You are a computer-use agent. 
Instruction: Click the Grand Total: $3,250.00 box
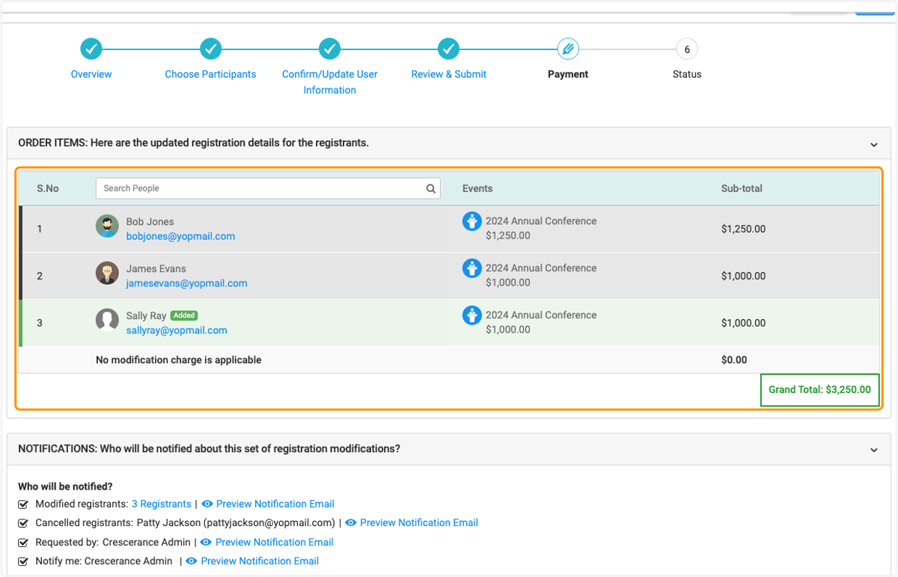point(820,389)
